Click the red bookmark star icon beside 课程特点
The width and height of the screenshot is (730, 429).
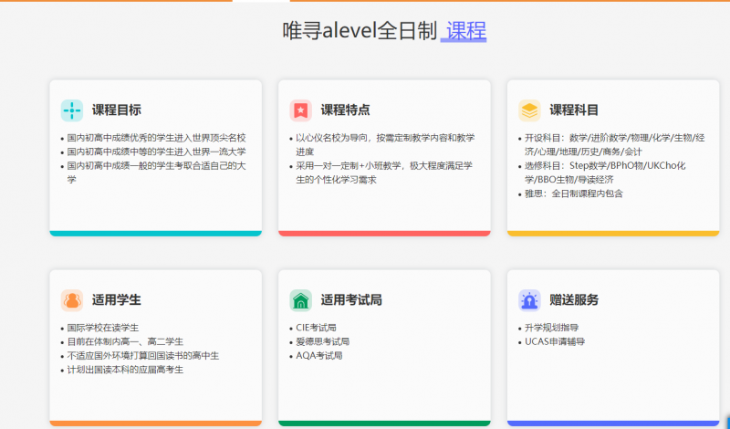pos(301,110)
